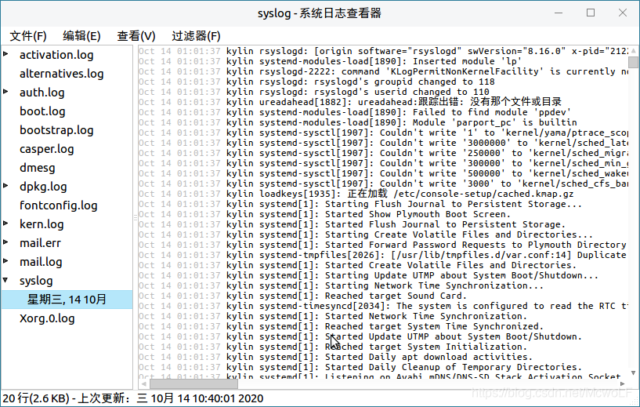The height and width of the screenshot is (407, 640).
Task: Select dpkg.log in the log list
Action: (x=43, y=187)
